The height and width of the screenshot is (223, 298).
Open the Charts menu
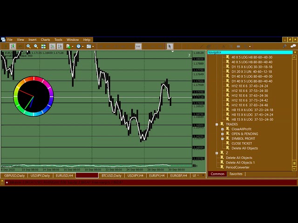click(x=45, y=39)
